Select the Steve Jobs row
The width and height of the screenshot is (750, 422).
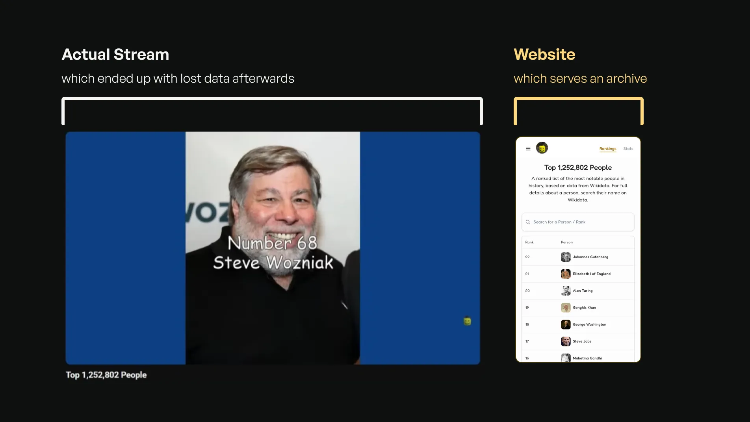(578, 342)
